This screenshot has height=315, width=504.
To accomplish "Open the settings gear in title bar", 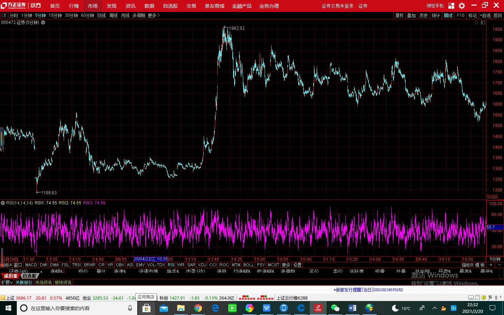I will tap(462, 6).
